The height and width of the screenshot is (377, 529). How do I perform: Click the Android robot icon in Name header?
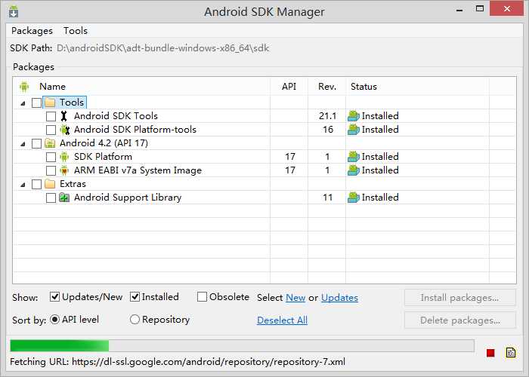coord(24,87)
